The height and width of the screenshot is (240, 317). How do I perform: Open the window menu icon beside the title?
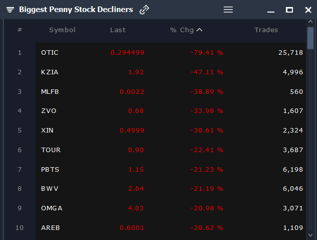click(10, 10)
